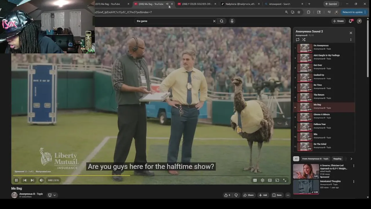The height and width of the screenshot is (209, 371).
Task: Mute the video volume
Action: (41, 180)
